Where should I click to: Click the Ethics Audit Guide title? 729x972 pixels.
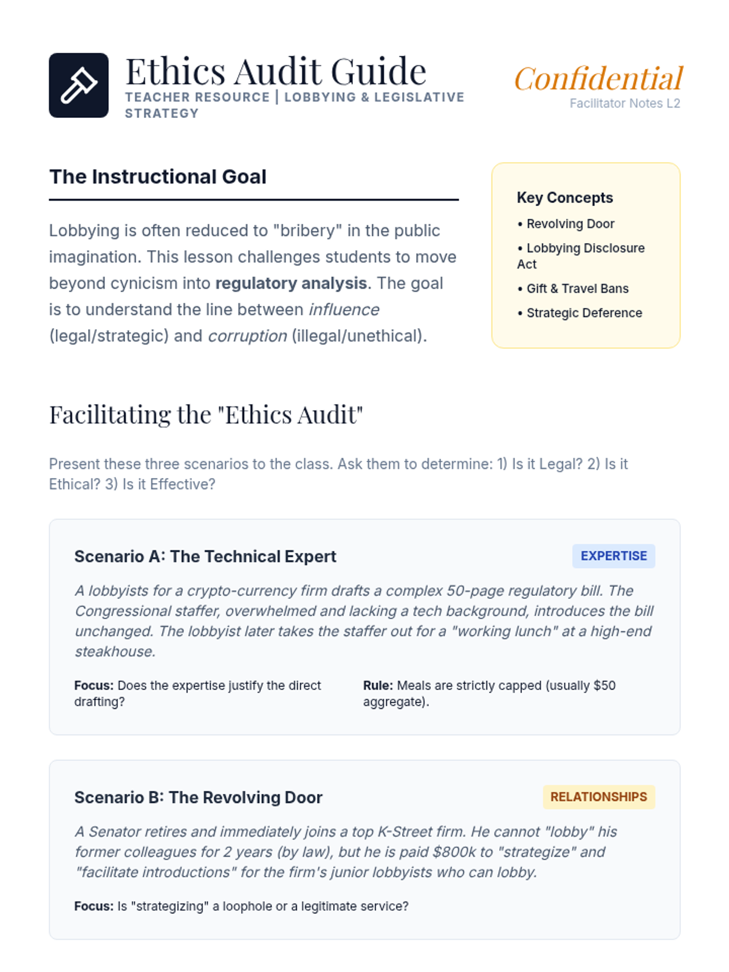coord(275,71)
